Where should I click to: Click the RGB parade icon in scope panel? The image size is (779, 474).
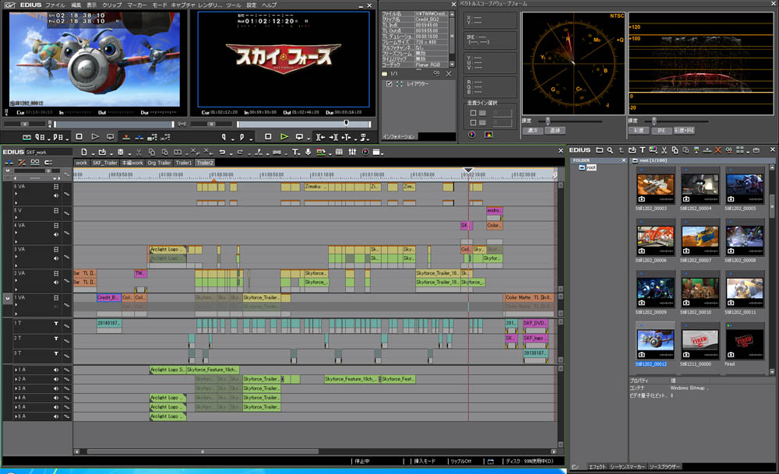pos(489,135)
